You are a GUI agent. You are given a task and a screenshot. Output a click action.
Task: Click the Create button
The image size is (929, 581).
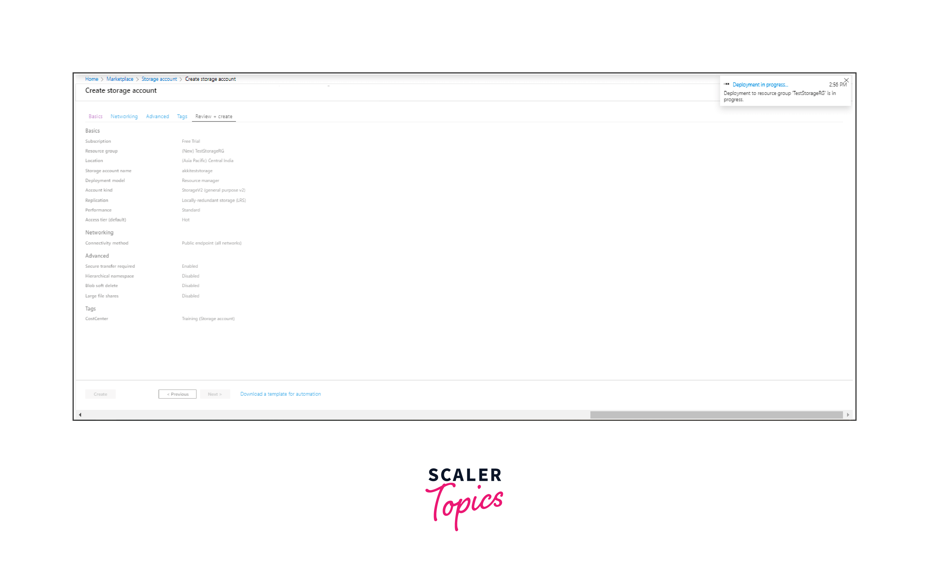(100, 394)
